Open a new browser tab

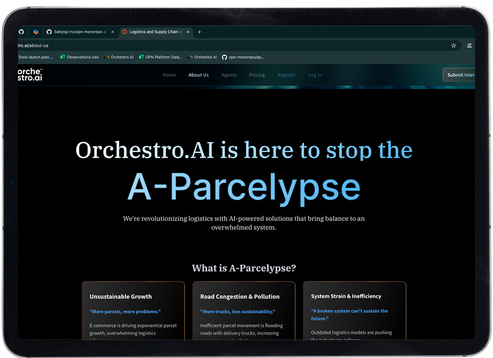(x=199, y=32)
